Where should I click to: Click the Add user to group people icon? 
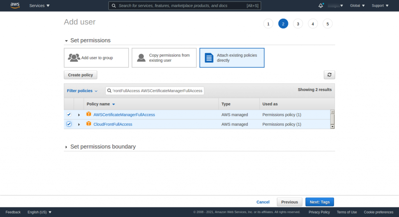pyautogui.click(x=74, y=58)
